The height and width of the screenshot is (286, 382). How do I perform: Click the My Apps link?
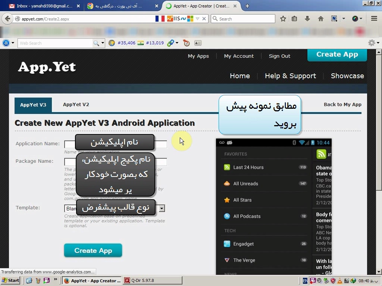(198, 56)
